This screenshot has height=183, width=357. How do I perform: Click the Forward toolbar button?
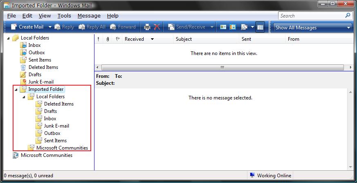[x=123, y=27]
